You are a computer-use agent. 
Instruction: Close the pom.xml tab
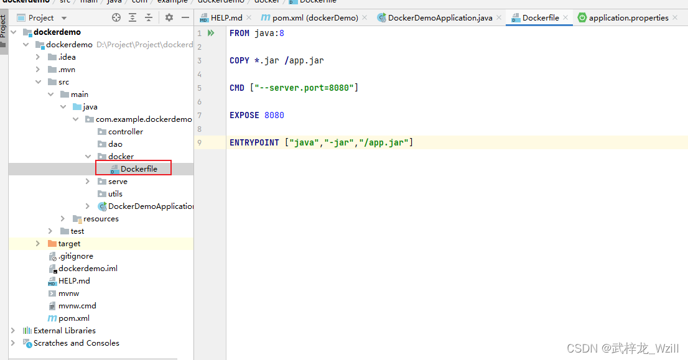365,17
